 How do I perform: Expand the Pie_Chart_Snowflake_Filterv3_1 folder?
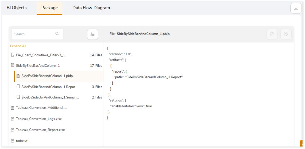pos(56,55)
